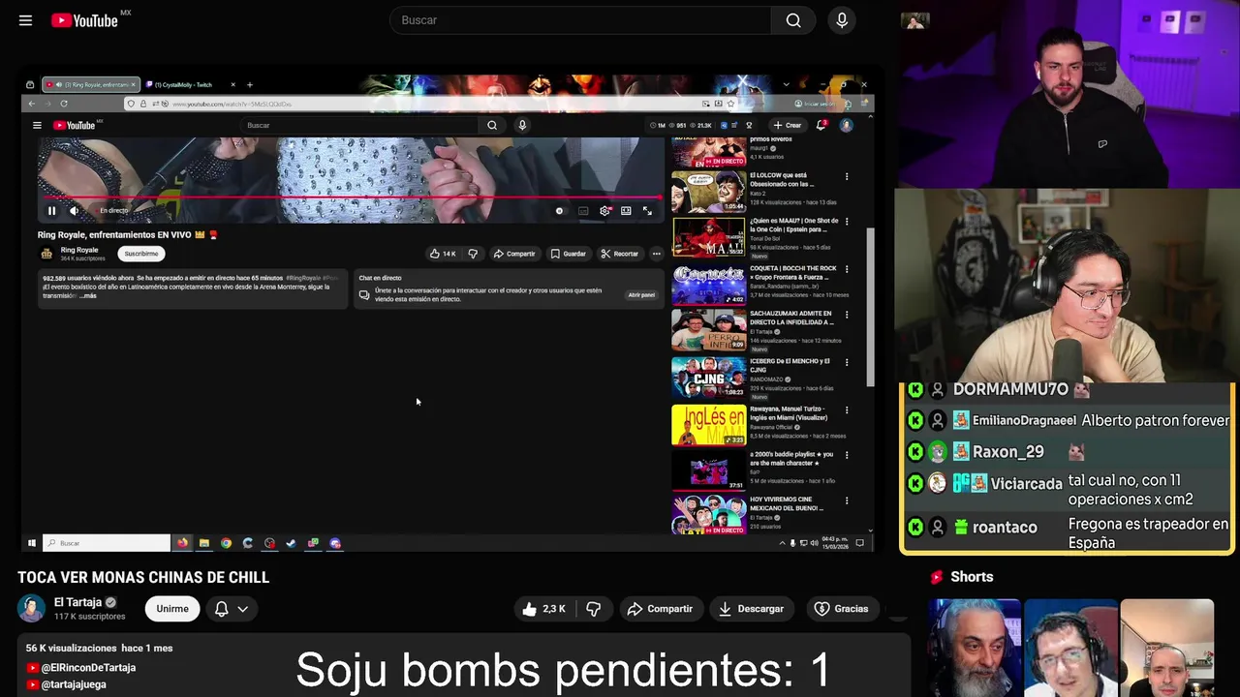This screenshot has width=1240, height=697.
Task: Open notification bell dropdown for El Tartaja
Action: pos(231,609)
